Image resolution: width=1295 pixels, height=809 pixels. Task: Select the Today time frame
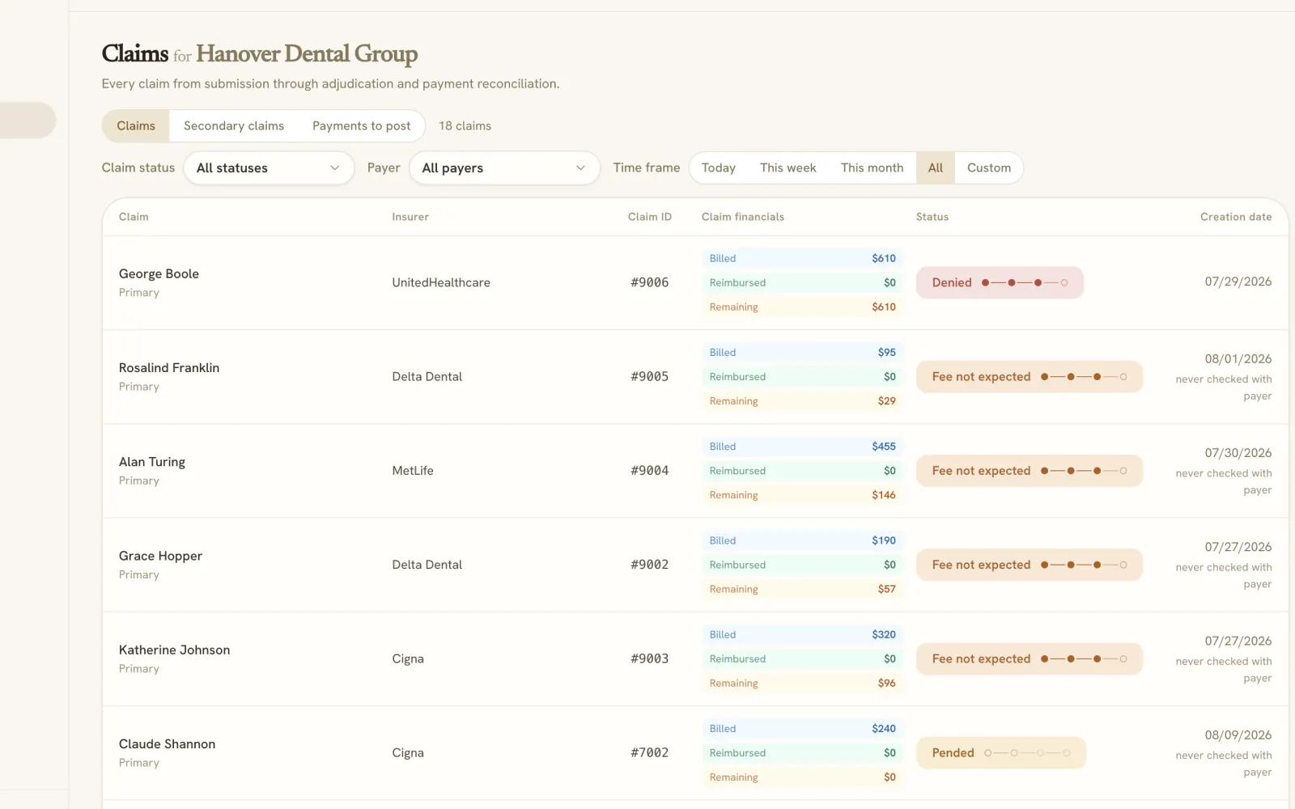(718, 168)
